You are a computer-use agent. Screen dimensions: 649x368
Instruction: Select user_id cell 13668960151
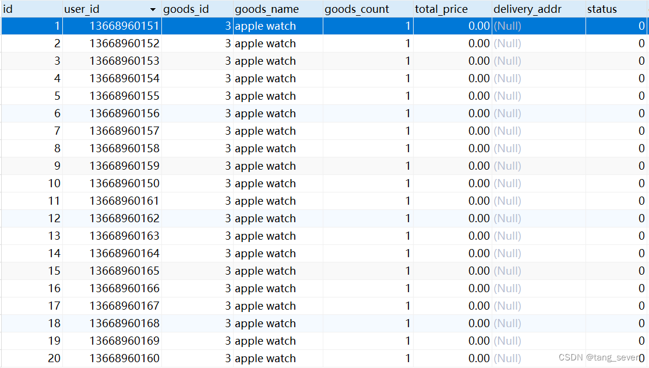pos(112,26)
